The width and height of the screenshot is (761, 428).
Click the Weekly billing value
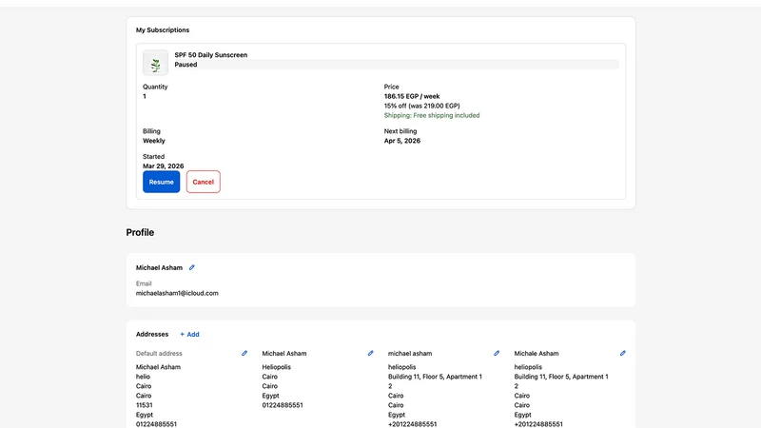tap(154, 141)
